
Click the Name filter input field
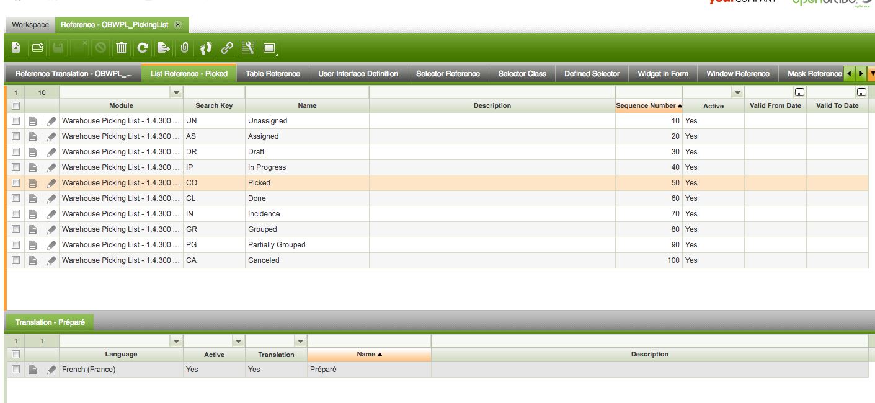[307, 92]
